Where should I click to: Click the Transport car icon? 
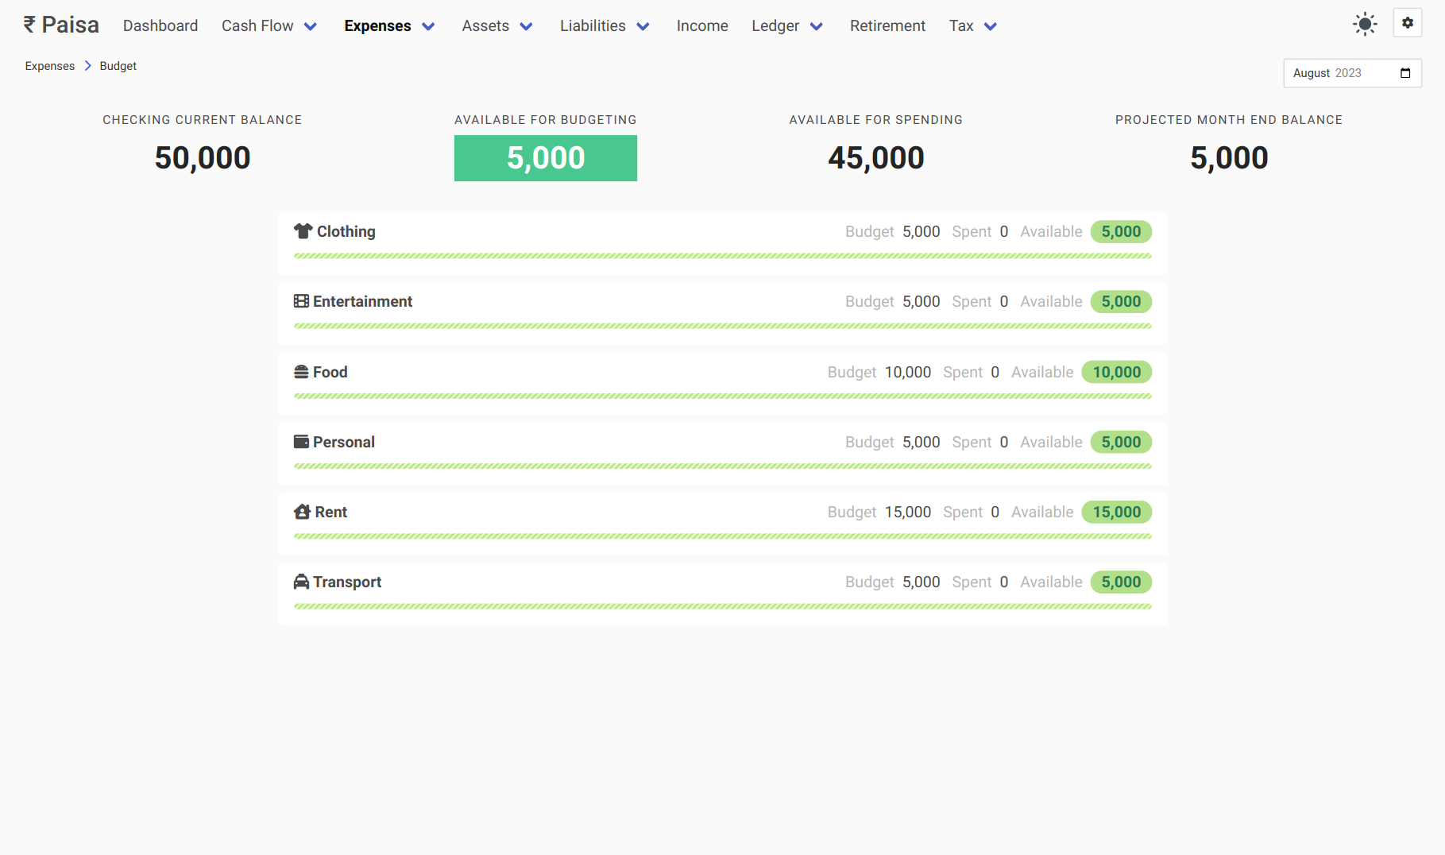click(x=301, y=582)
